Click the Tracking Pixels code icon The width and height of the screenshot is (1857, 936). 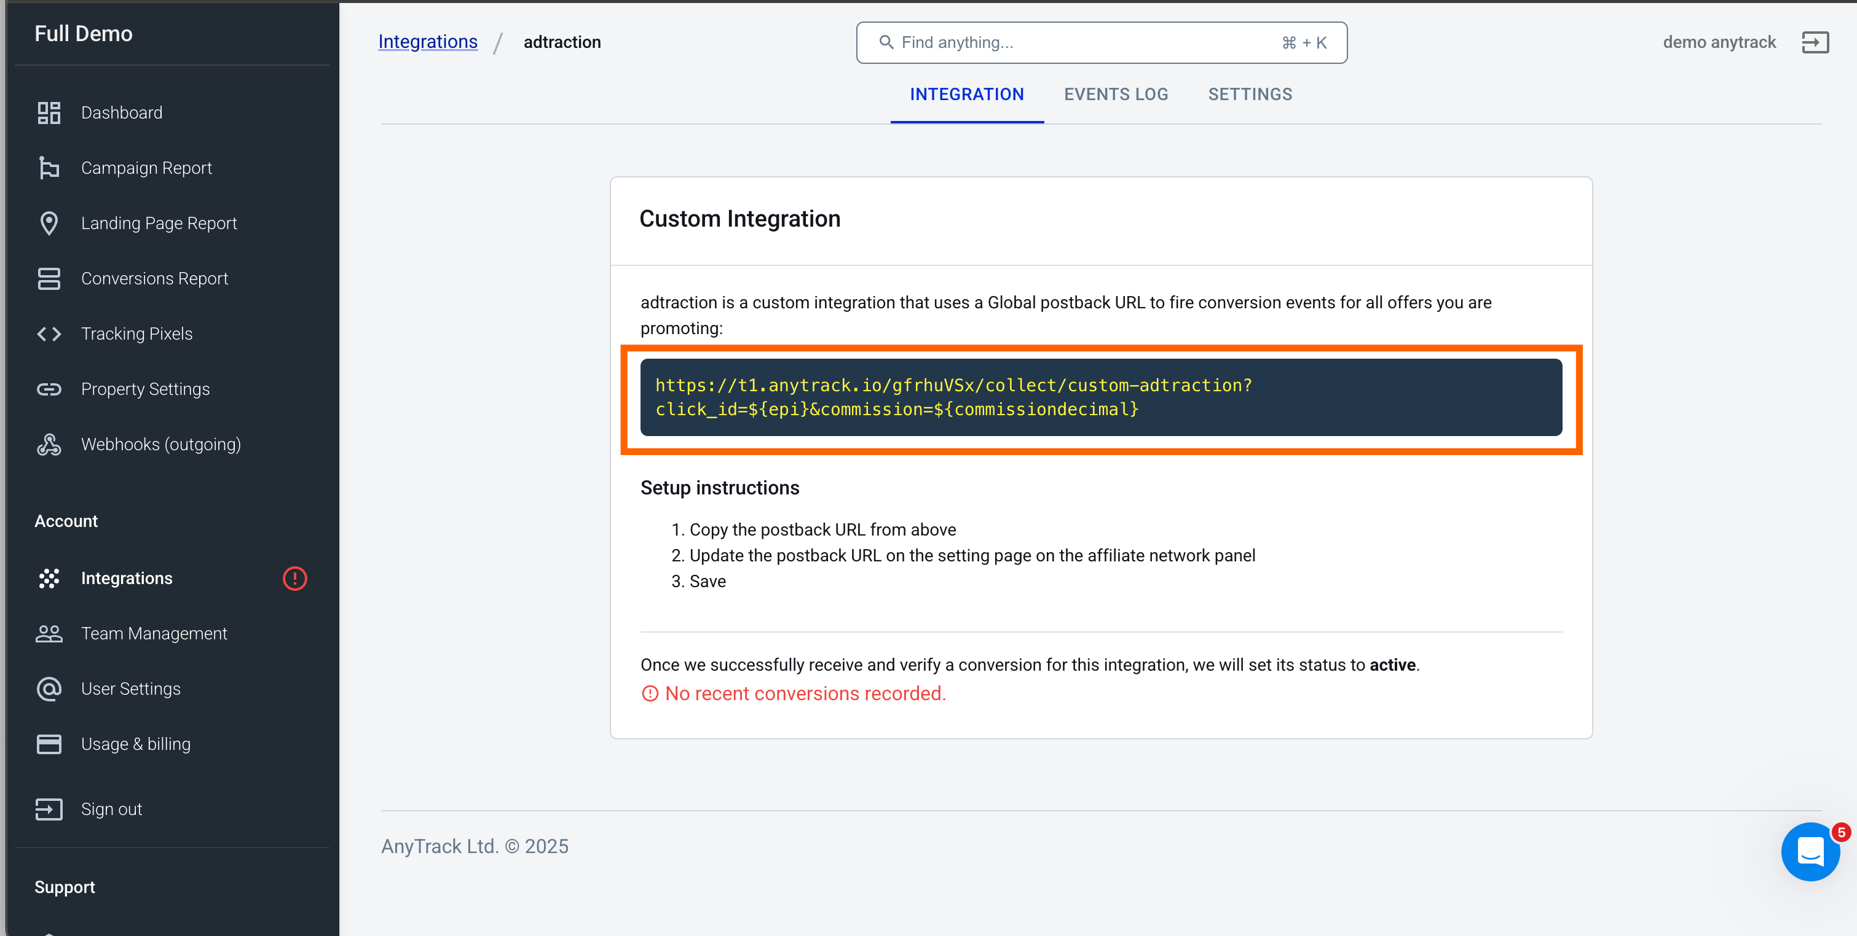49,334
